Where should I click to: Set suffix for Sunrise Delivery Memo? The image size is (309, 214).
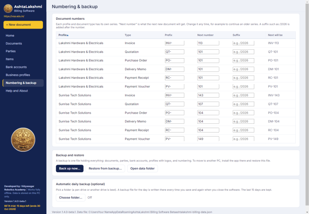point(243,121)
